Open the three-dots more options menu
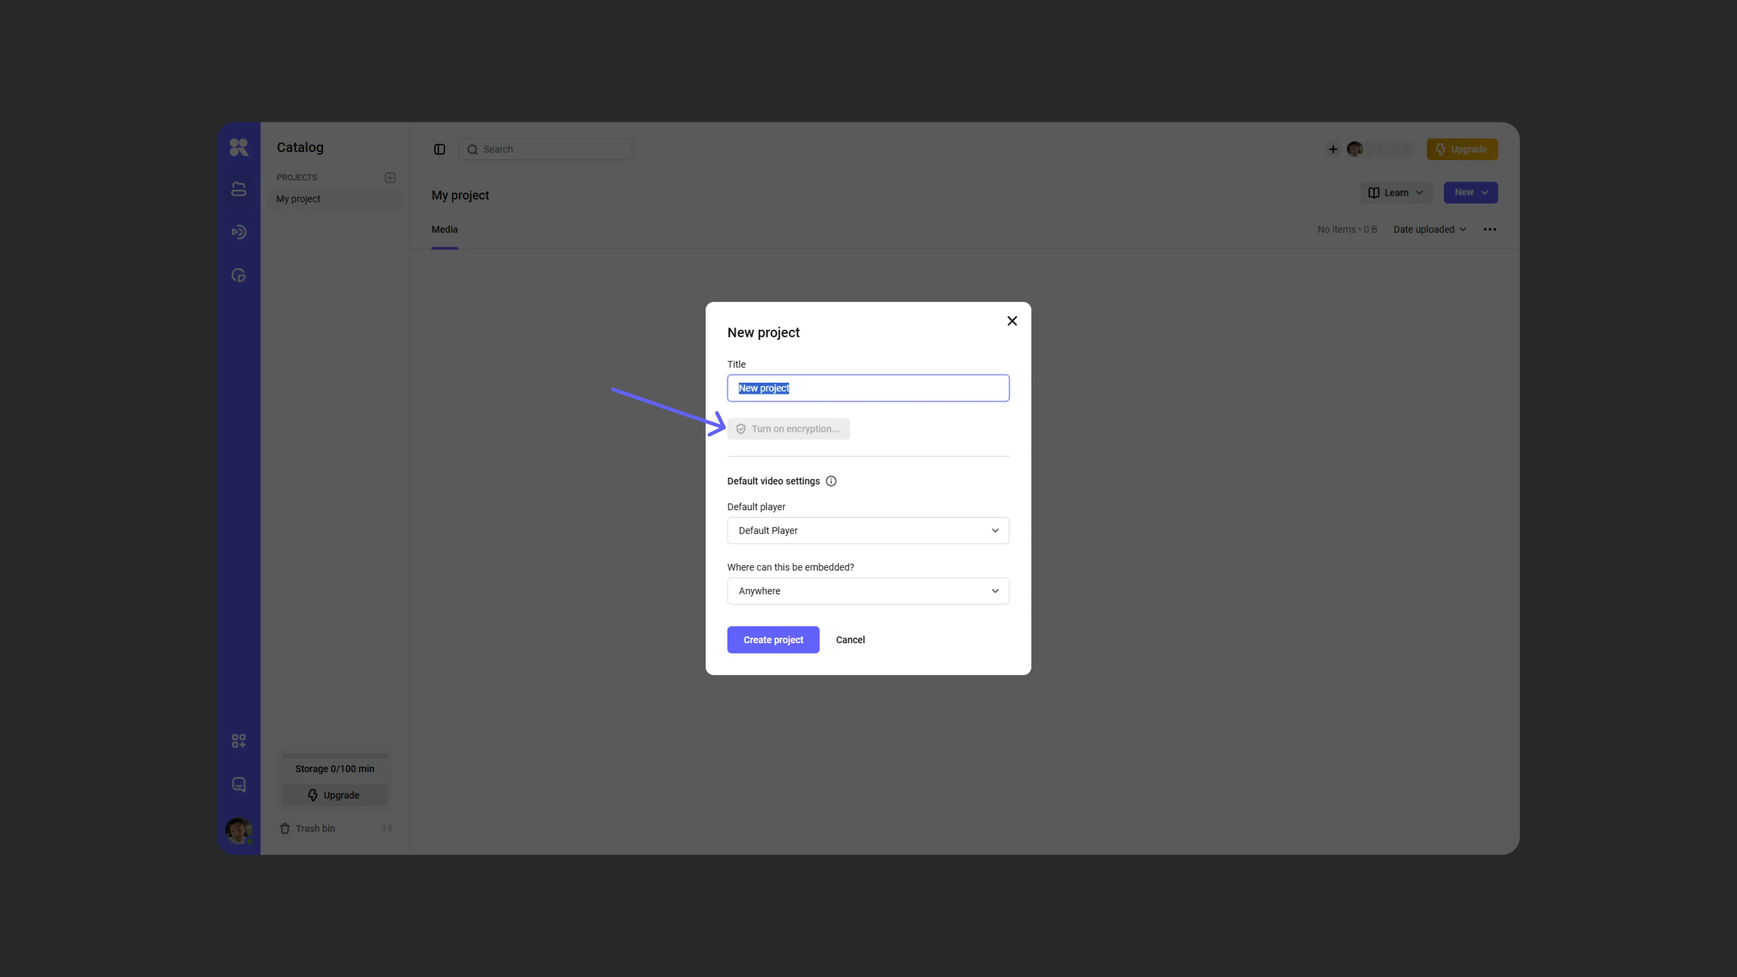 click(x=1490, y=229)
